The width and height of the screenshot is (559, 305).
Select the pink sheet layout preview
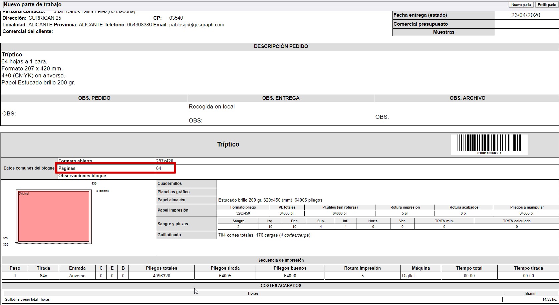click(x=54, y=216)
